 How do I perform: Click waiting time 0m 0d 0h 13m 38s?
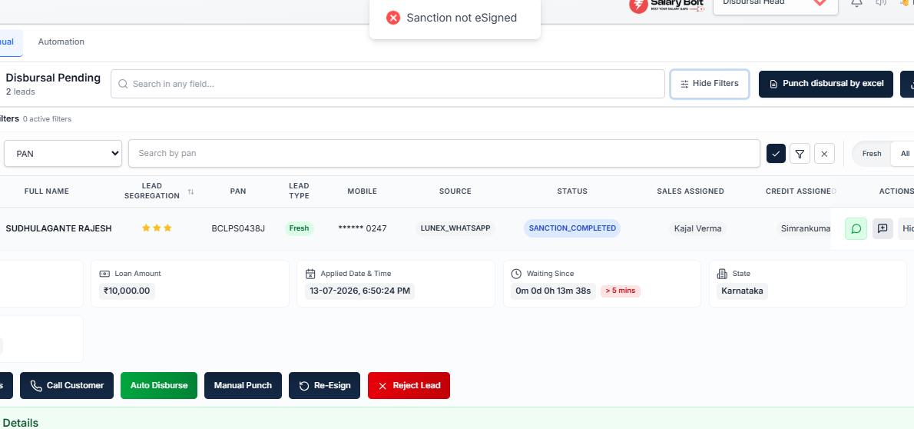tap(553, 291)
